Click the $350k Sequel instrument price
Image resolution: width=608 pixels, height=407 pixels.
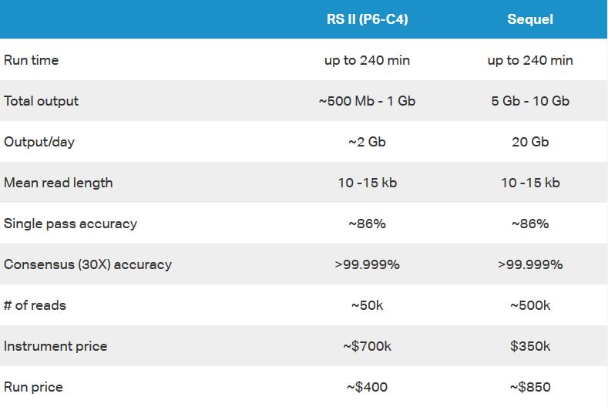tap(530, 346)
